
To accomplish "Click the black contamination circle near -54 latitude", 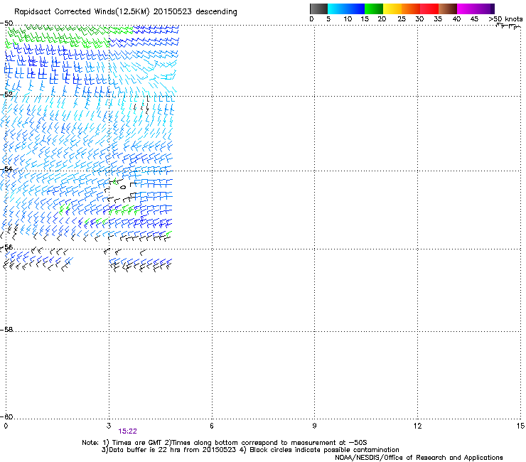I will (x=123, y=187).
